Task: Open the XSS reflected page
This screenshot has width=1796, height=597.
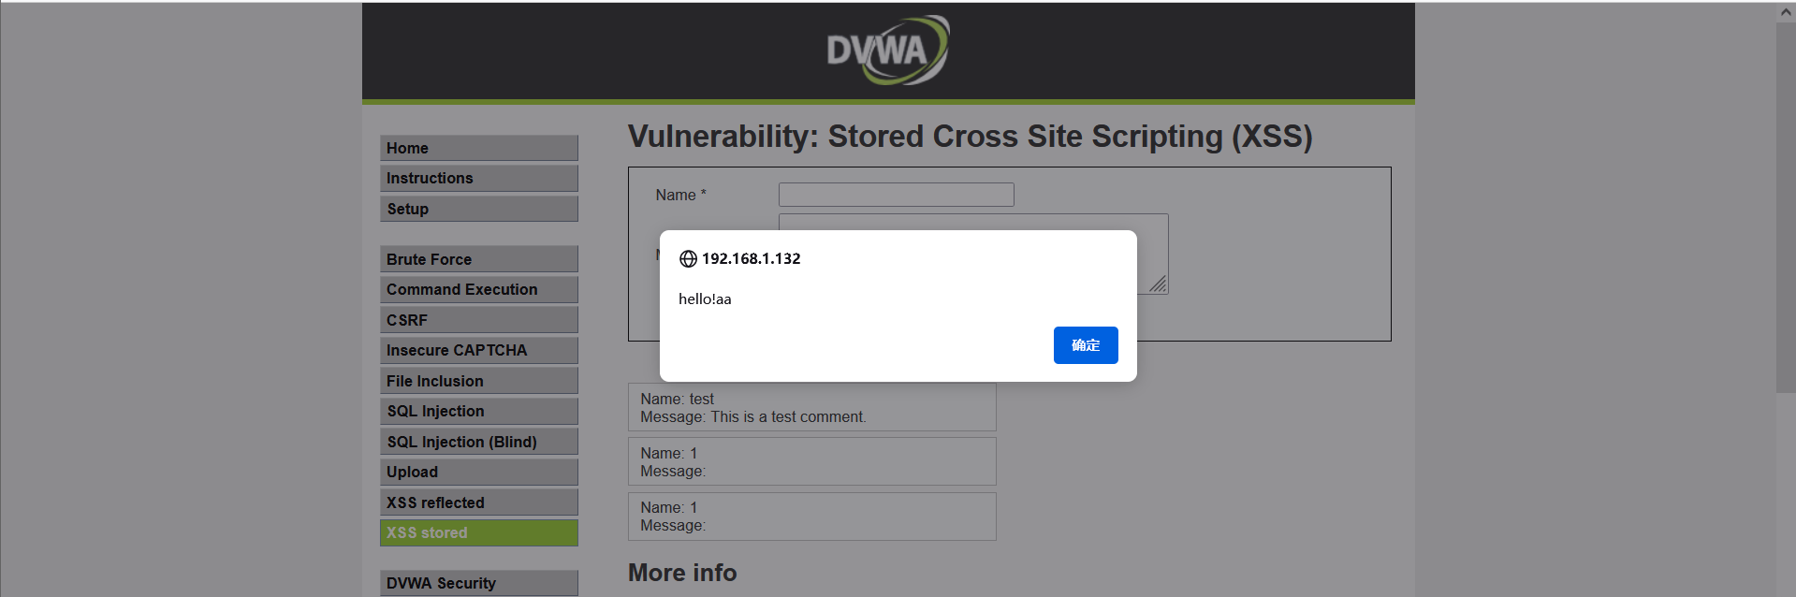Action: click(x=479, y=502)
